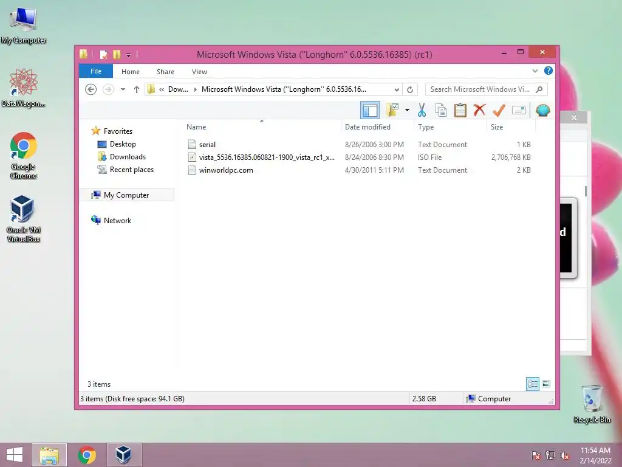622x467 pixels.
Task: Click the Dow... breadcrumb in address bar
Action: tap(178, 89)
